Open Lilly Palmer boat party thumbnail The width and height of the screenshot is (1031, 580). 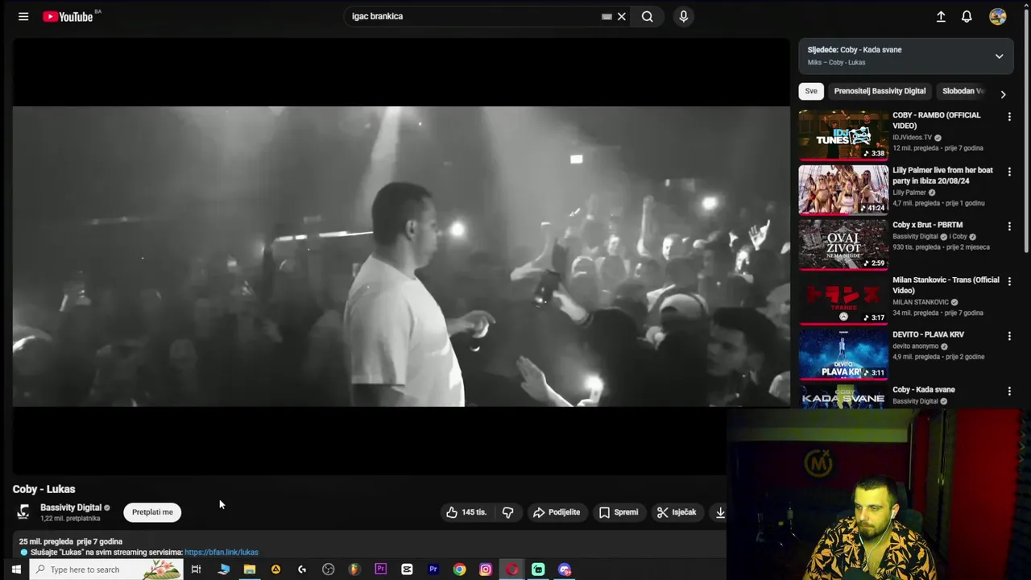tap(843, 190)
